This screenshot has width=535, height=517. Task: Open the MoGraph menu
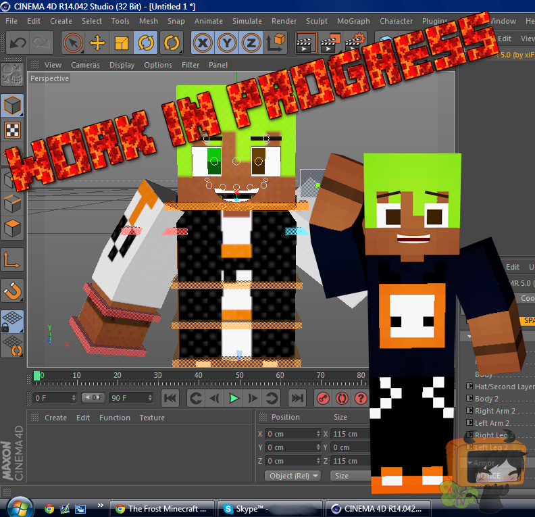[x=353, y=21]
